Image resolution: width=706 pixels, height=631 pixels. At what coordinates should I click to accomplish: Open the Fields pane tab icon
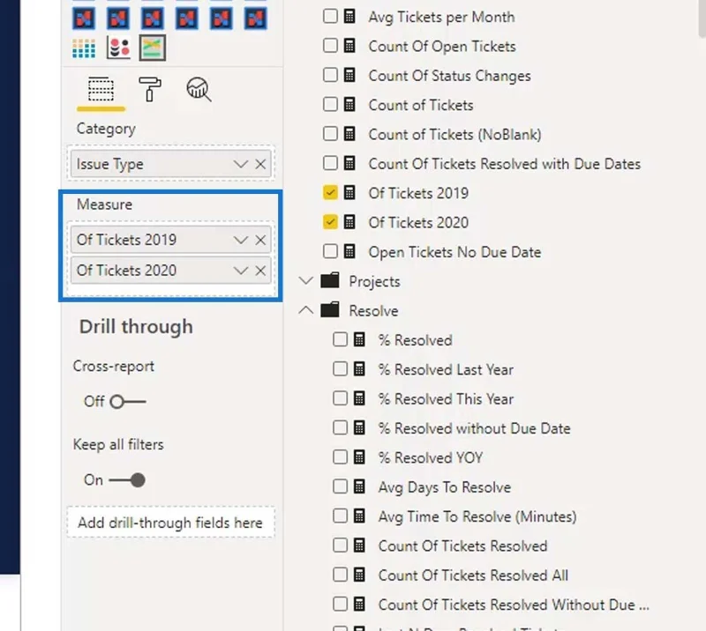[x=101, y=89]
